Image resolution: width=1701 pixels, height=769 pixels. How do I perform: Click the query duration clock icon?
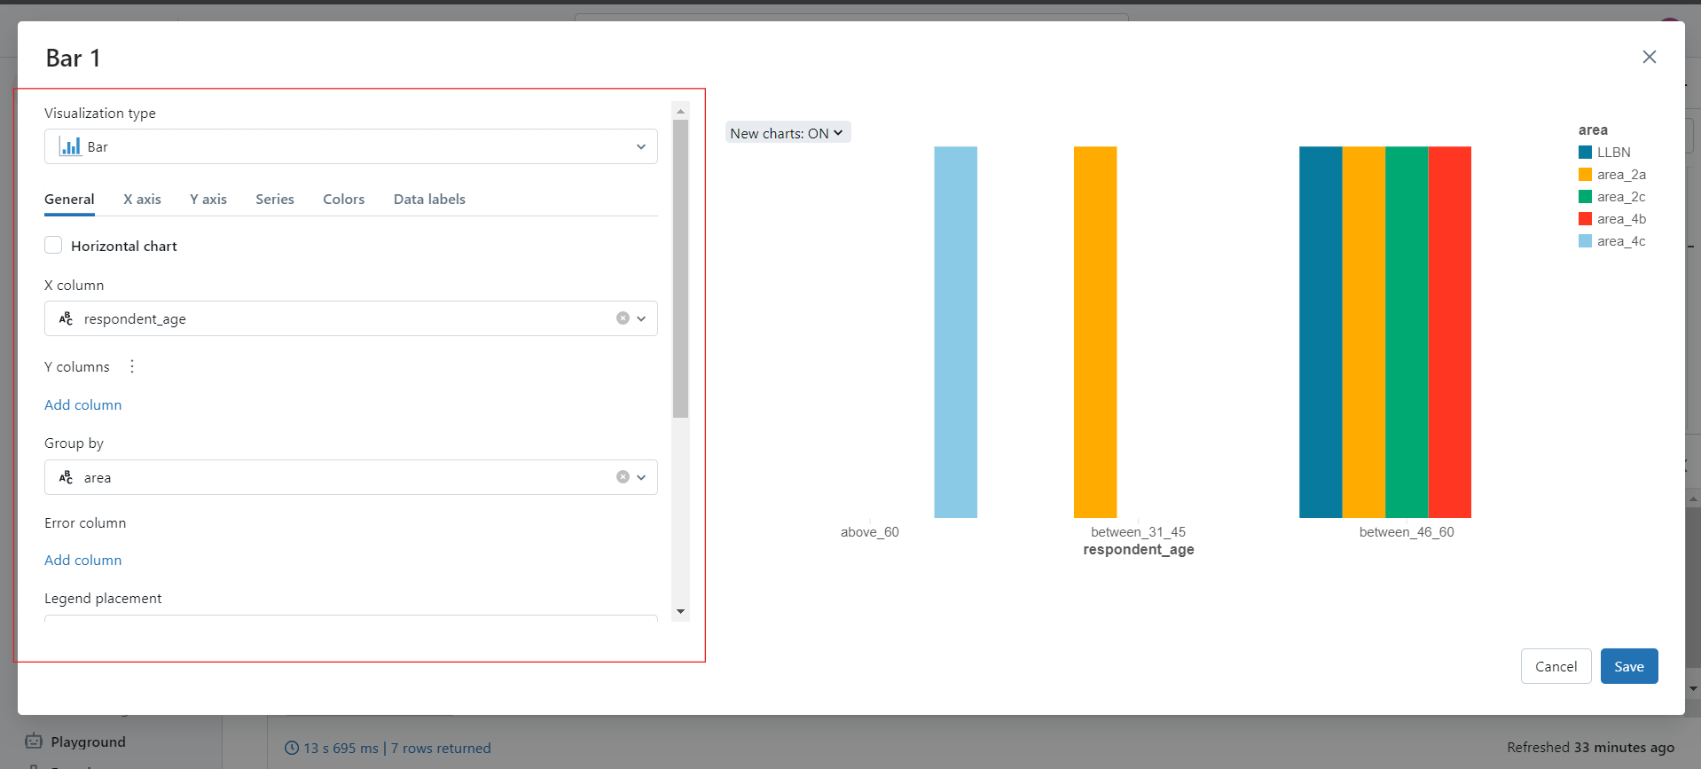point(292,748)
